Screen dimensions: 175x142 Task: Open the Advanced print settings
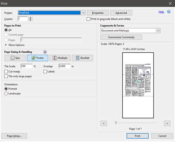[x=121, y=13]
